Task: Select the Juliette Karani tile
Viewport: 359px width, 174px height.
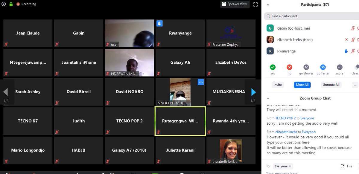Action: pyautogui.click(x=180, y=150)
